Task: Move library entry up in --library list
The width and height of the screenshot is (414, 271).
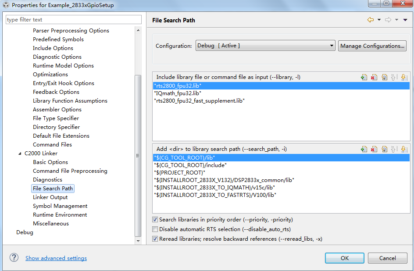Action: coord(393,77)
